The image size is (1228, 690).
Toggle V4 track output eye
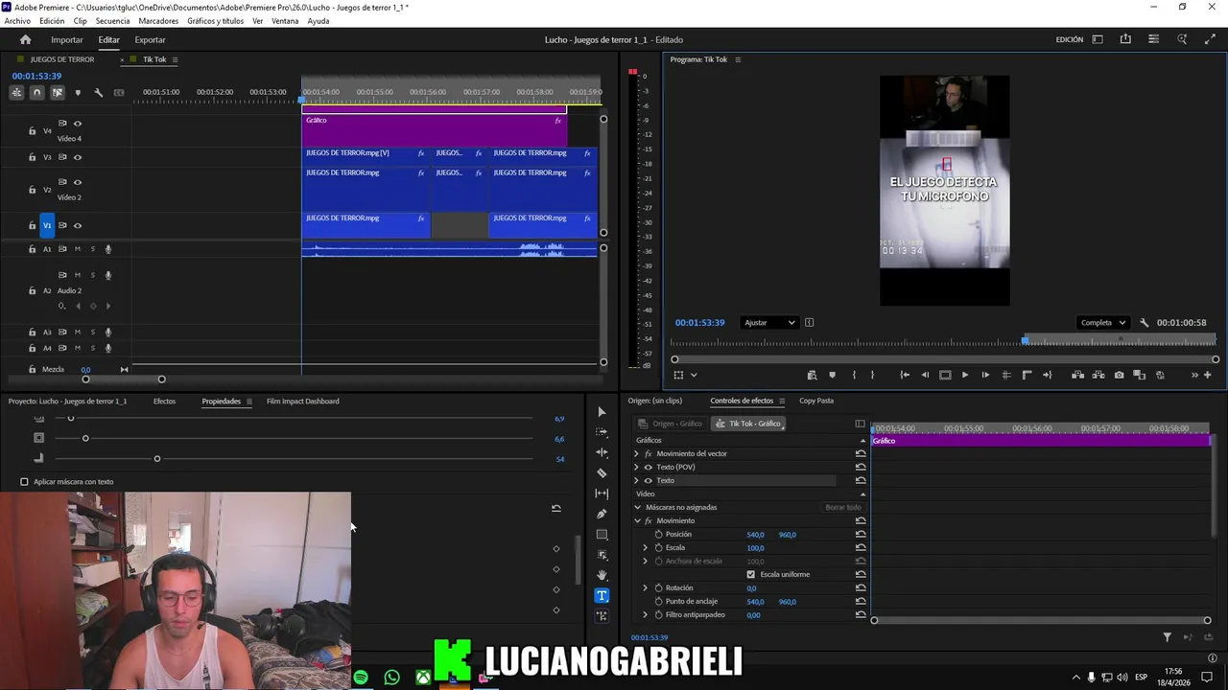click(x=78, y=123)
